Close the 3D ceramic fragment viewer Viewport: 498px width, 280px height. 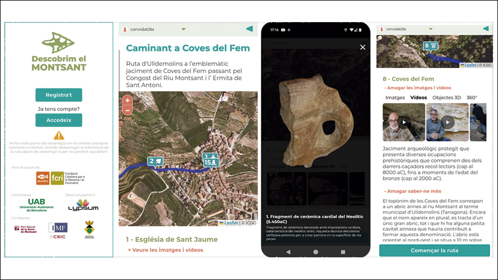point(362,48)
